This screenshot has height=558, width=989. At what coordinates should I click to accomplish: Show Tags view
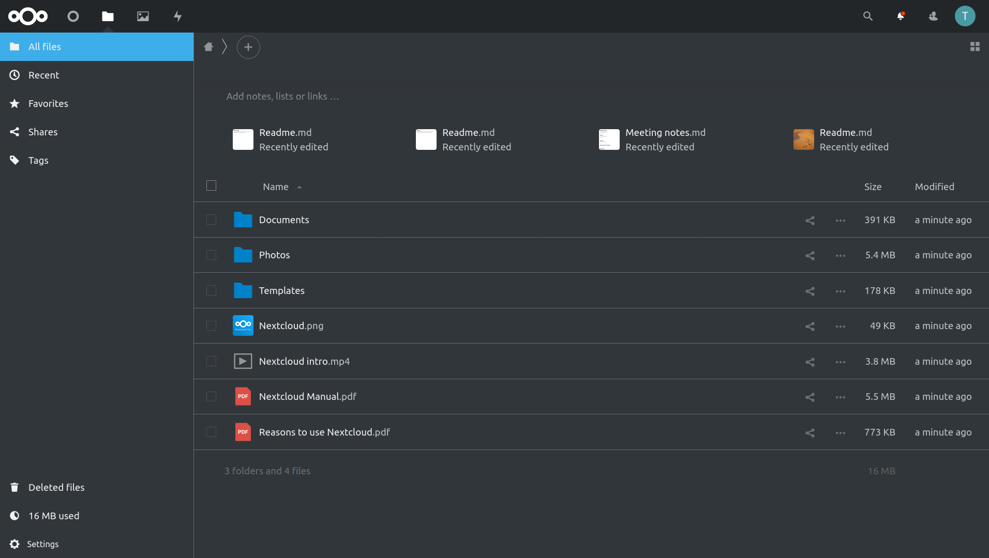tap(97, 160)
